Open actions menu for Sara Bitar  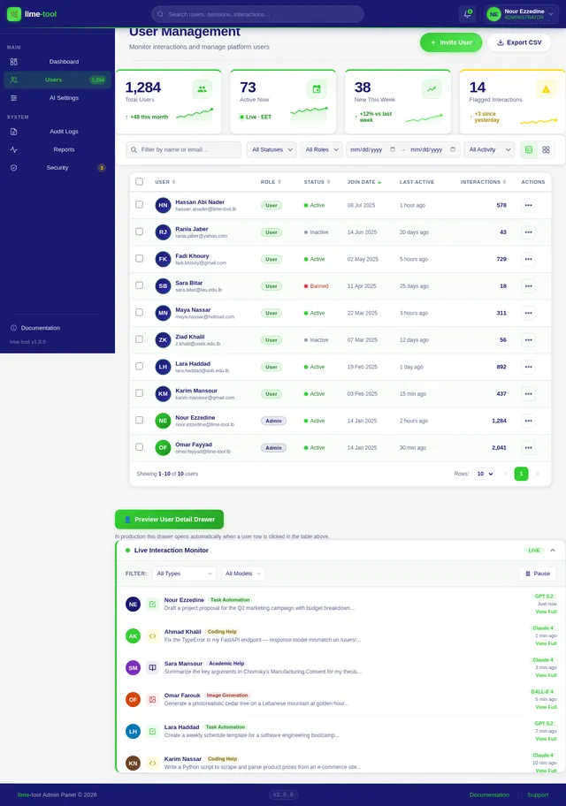tap(529, 286)
